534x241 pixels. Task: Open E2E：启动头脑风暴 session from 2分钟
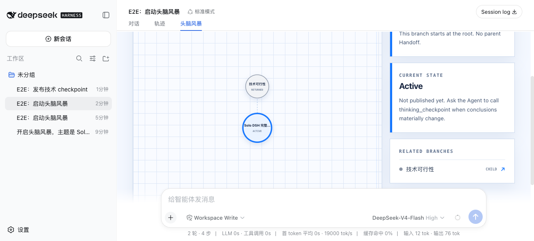pos(58,104)
